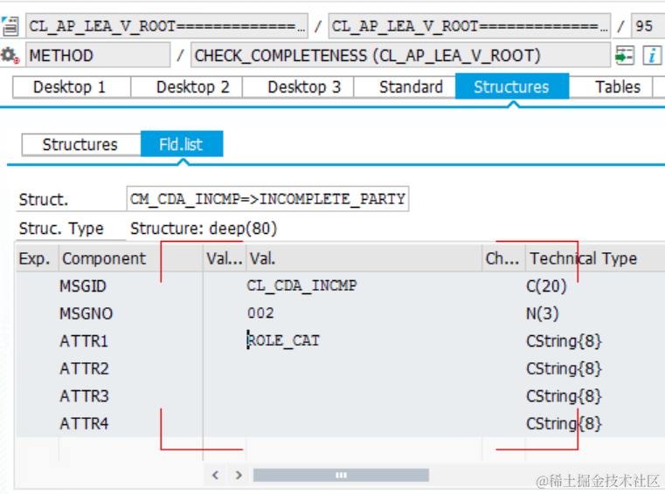665x494 pixels.
Task: Select the top-level Structures tab
Action: coord(512,86)
